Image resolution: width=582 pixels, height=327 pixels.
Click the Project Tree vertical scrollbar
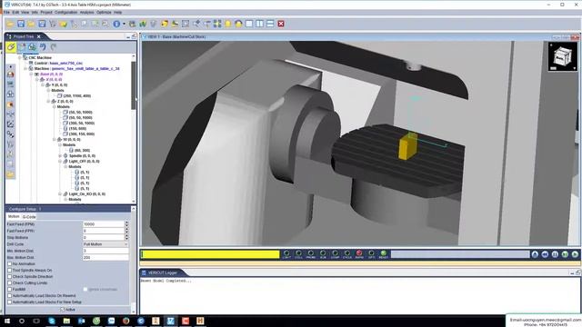point(134,85)
